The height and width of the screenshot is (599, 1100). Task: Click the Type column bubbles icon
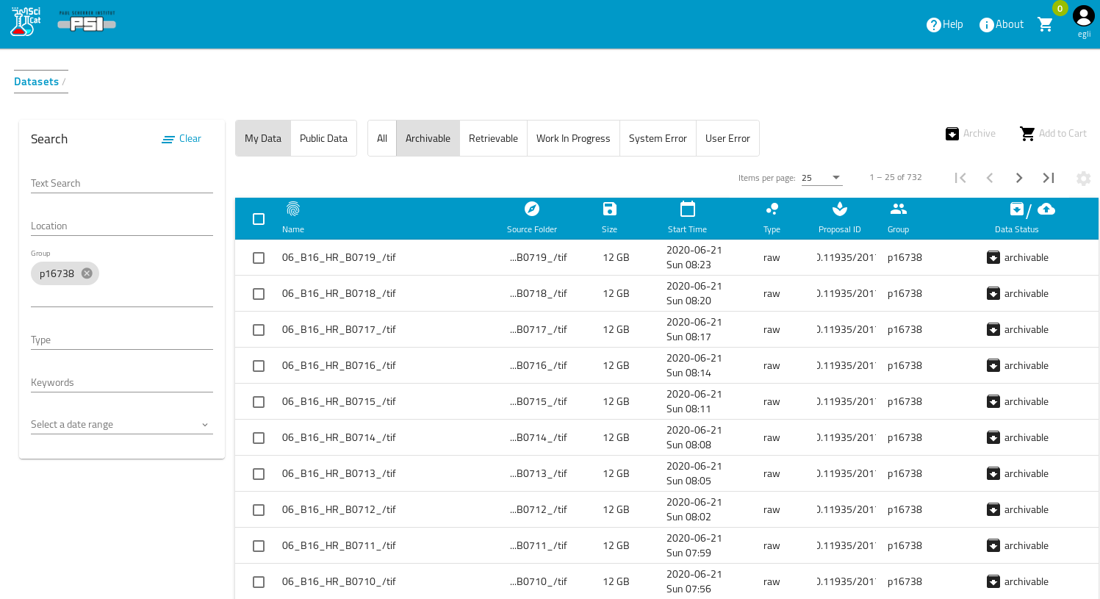[772, 209]
